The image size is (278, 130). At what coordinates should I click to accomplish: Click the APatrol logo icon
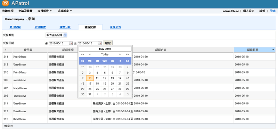(x=5, y=3)
